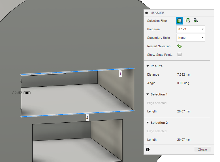Click the Restart Selection label
The width and height of the screenshot is (220, 162).
[159, 46]
